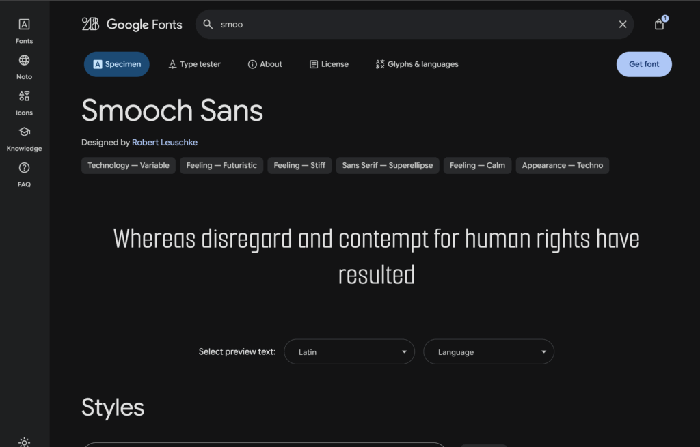Click the Feeling — Futuristic tag
The height and width of the screenshot is (447, 700).
click(221, 165)
